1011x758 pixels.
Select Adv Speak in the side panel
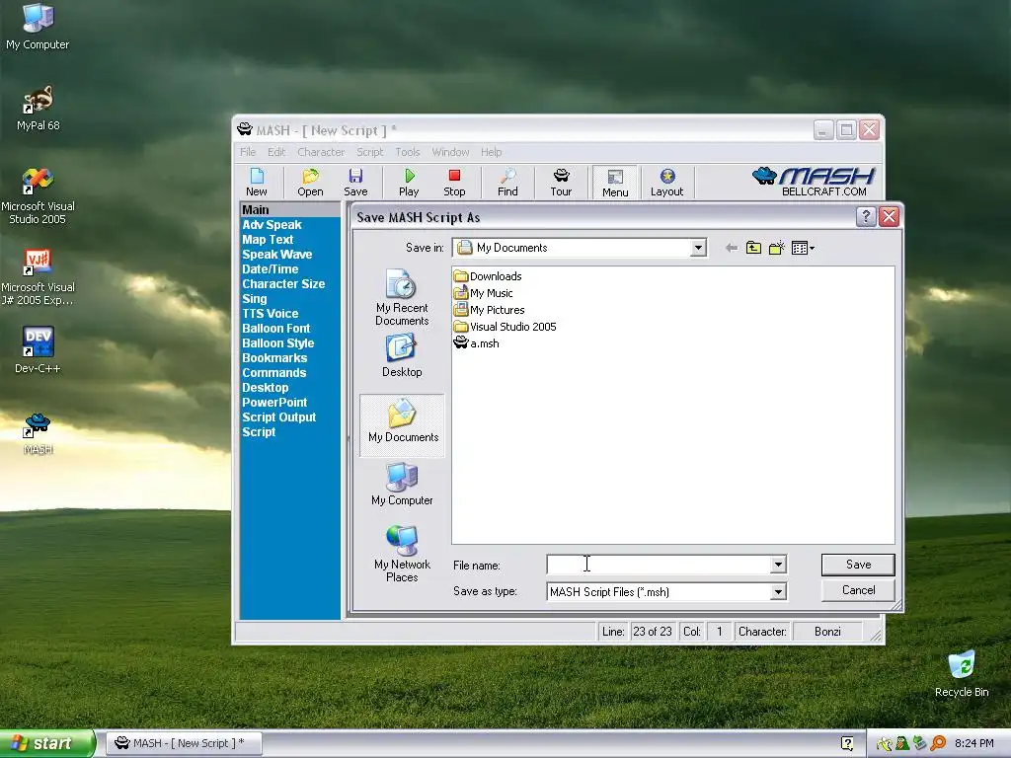pyautogui.click(x=272, y=225)
